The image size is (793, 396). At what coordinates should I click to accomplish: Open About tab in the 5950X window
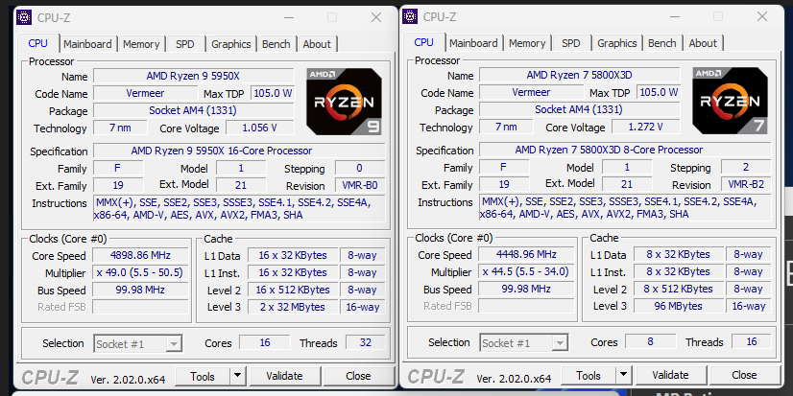tap(317, 44)
